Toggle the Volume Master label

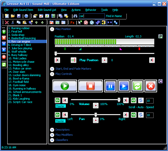(x=61, y=106)
